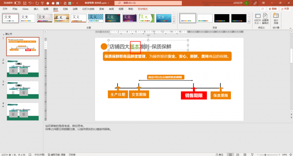Click the 录制 (Record) button

(273, 9)
